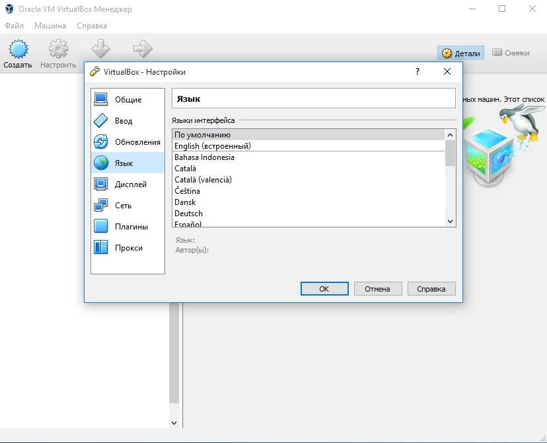Select Čeština language

click(309, 191)
